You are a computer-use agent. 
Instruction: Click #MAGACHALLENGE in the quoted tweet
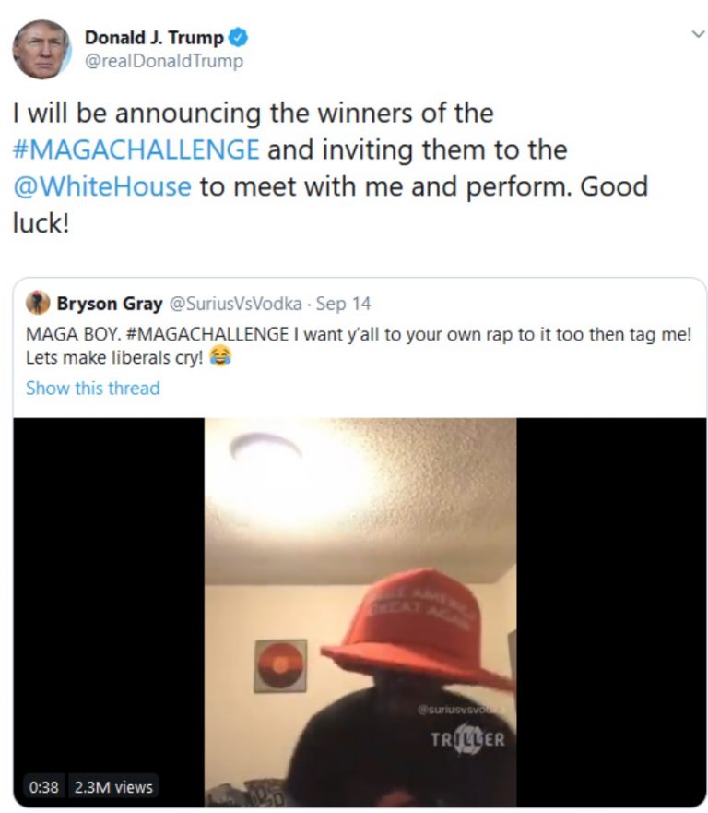207,334
